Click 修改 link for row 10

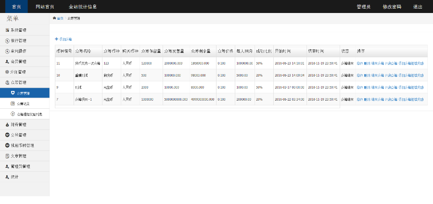360,76
